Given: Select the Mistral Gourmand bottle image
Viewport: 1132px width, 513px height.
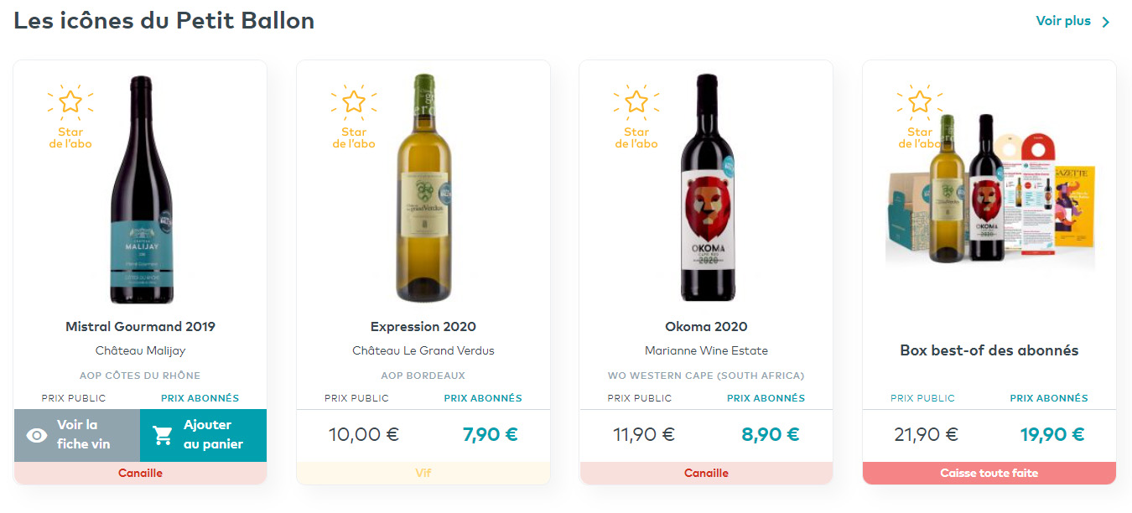Looking at the screenshot, I should pyautogui.click(x=141, y=189).
